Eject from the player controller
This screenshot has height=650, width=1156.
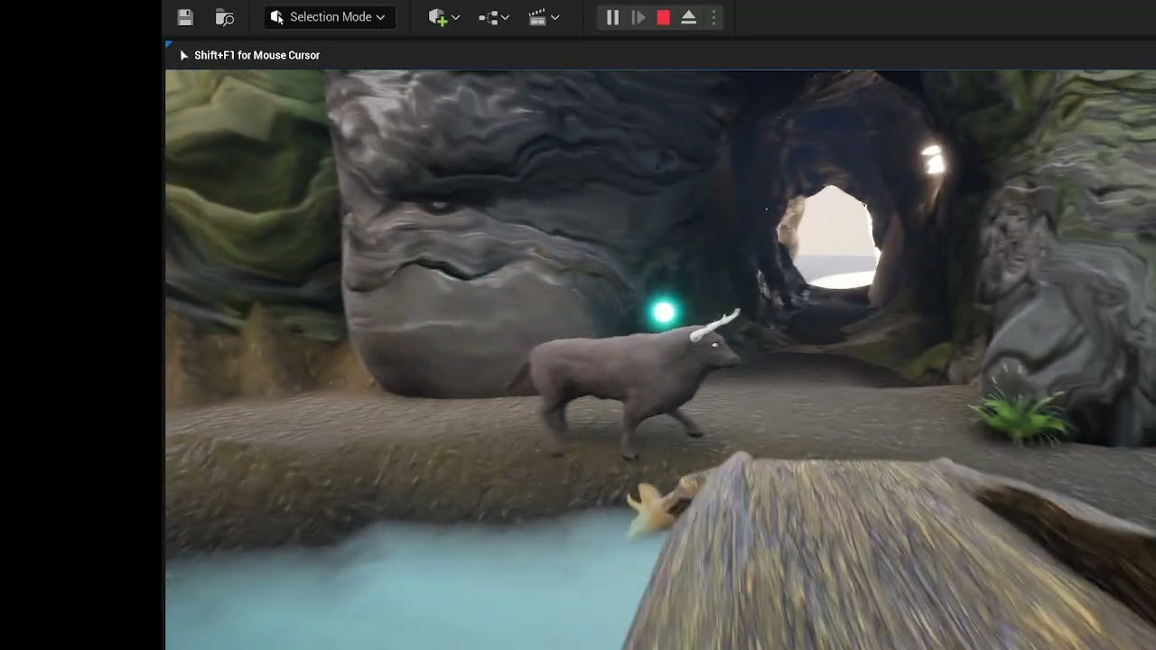coord(688,17)
